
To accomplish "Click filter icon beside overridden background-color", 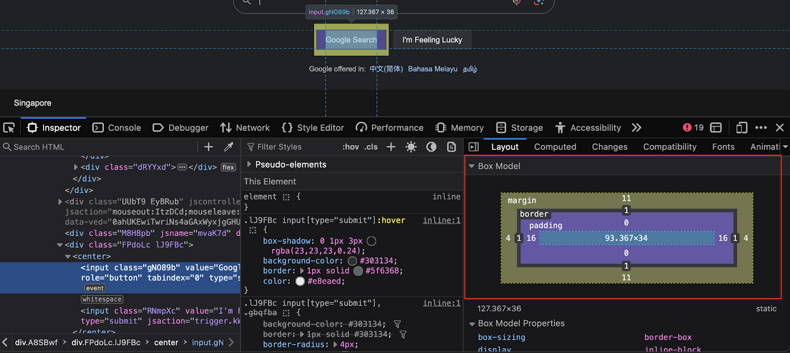I will click(x=397, y=324).
